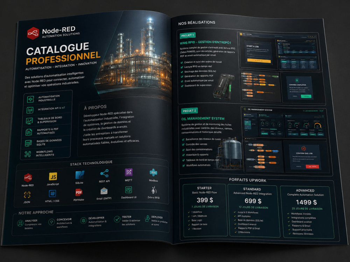Click the Automatisation Industrielle service icon
Image resolution: width=350 pixels, height=262 pixels.
30,99
